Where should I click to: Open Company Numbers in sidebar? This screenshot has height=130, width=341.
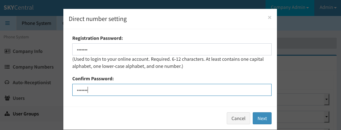[x=33, y=67]
